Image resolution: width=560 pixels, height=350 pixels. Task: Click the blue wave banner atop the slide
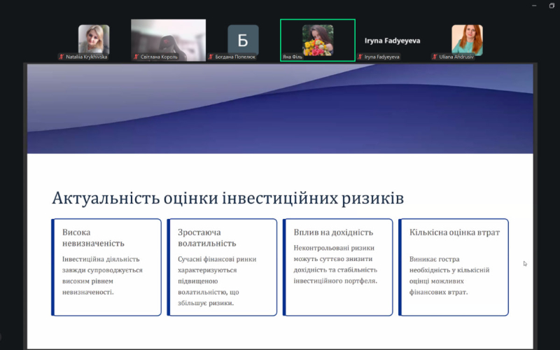click(x=279, y=108)
